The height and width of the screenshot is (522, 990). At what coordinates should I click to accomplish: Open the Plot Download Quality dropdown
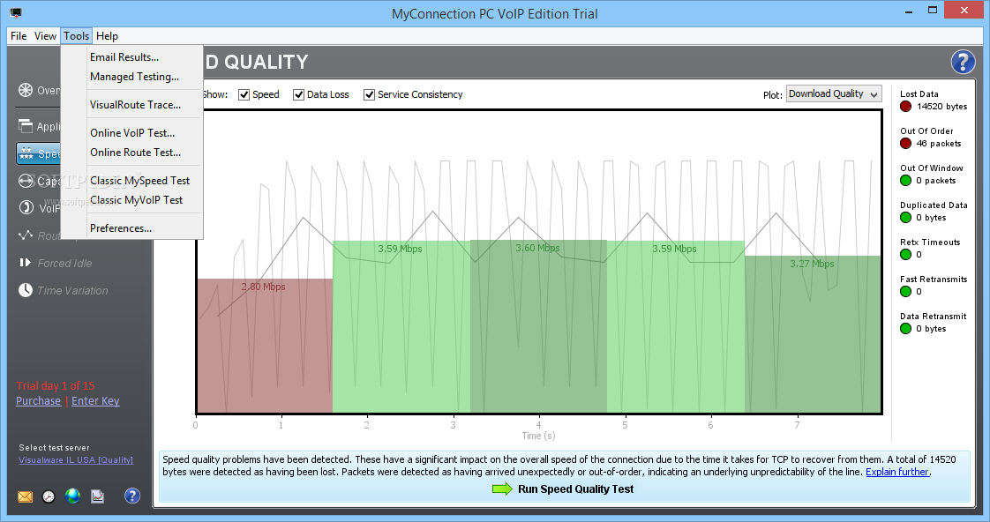coord(834,94)
